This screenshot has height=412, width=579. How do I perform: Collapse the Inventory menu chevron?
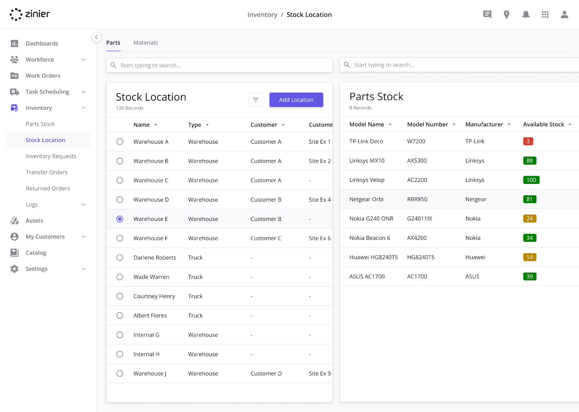(84, 108)
